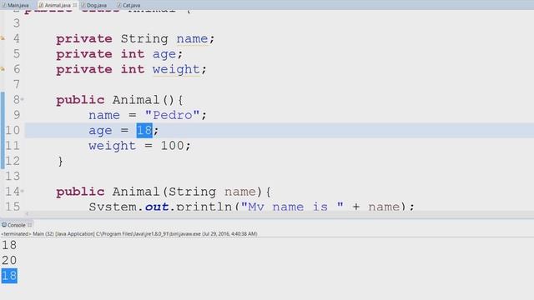Collapse the Animal(String name) constructor at line 14
The image size is (534, 300).
pyautogui.click(x=23, y=191)
